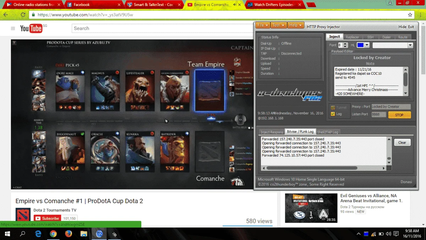
Task: Open the Inject Respons log tab
Action: point(272,132)
